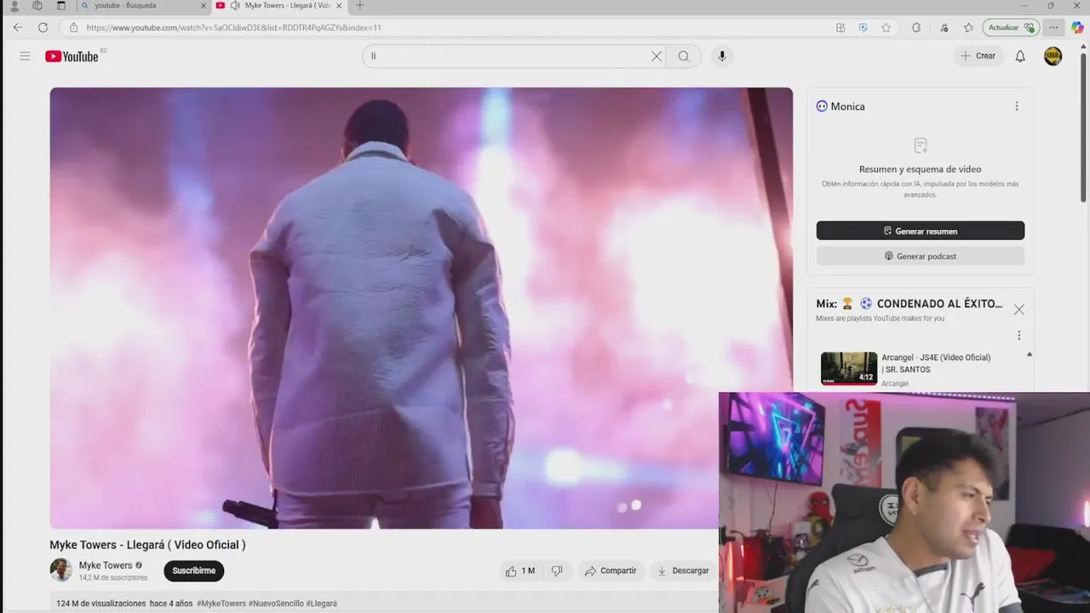The width and height of the screenshot is (1090, 613).
Task: Open the apps icon in address bar
Action: click(x=840, y=27)
